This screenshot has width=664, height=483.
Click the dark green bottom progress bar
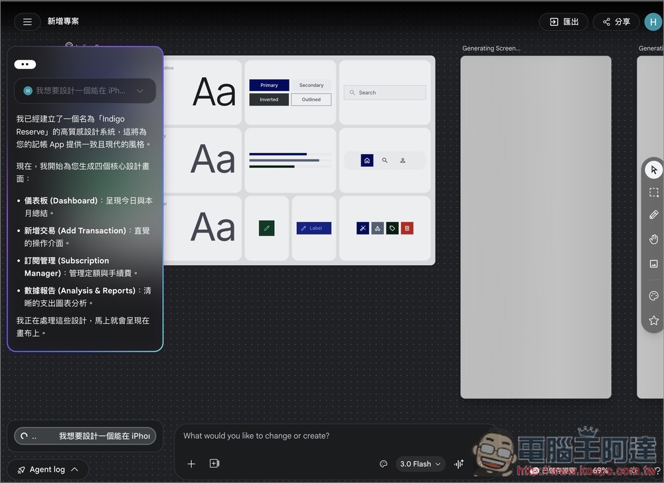pos(272,167)
